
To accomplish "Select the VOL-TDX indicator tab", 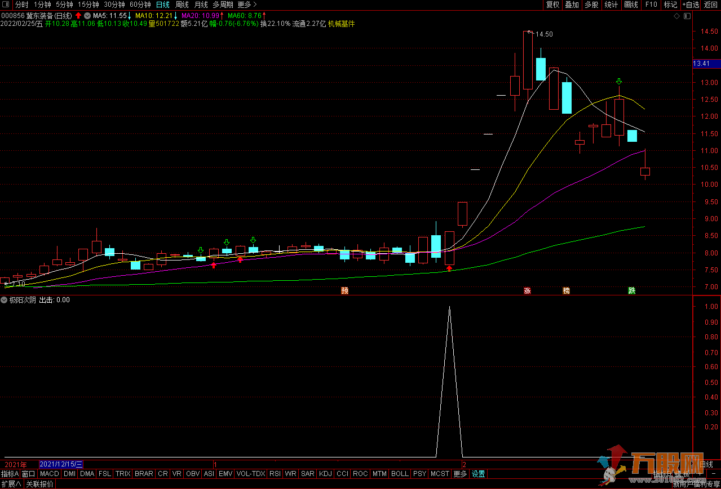I will [251, 474].
